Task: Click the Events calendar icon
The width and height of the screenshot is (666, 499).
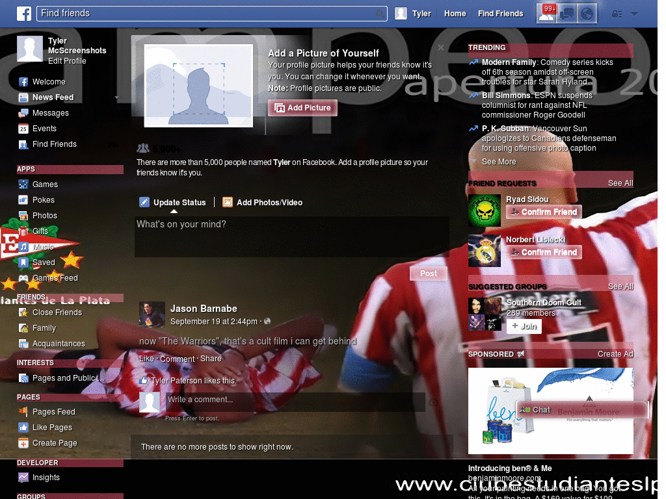Action: click(23, 129)
